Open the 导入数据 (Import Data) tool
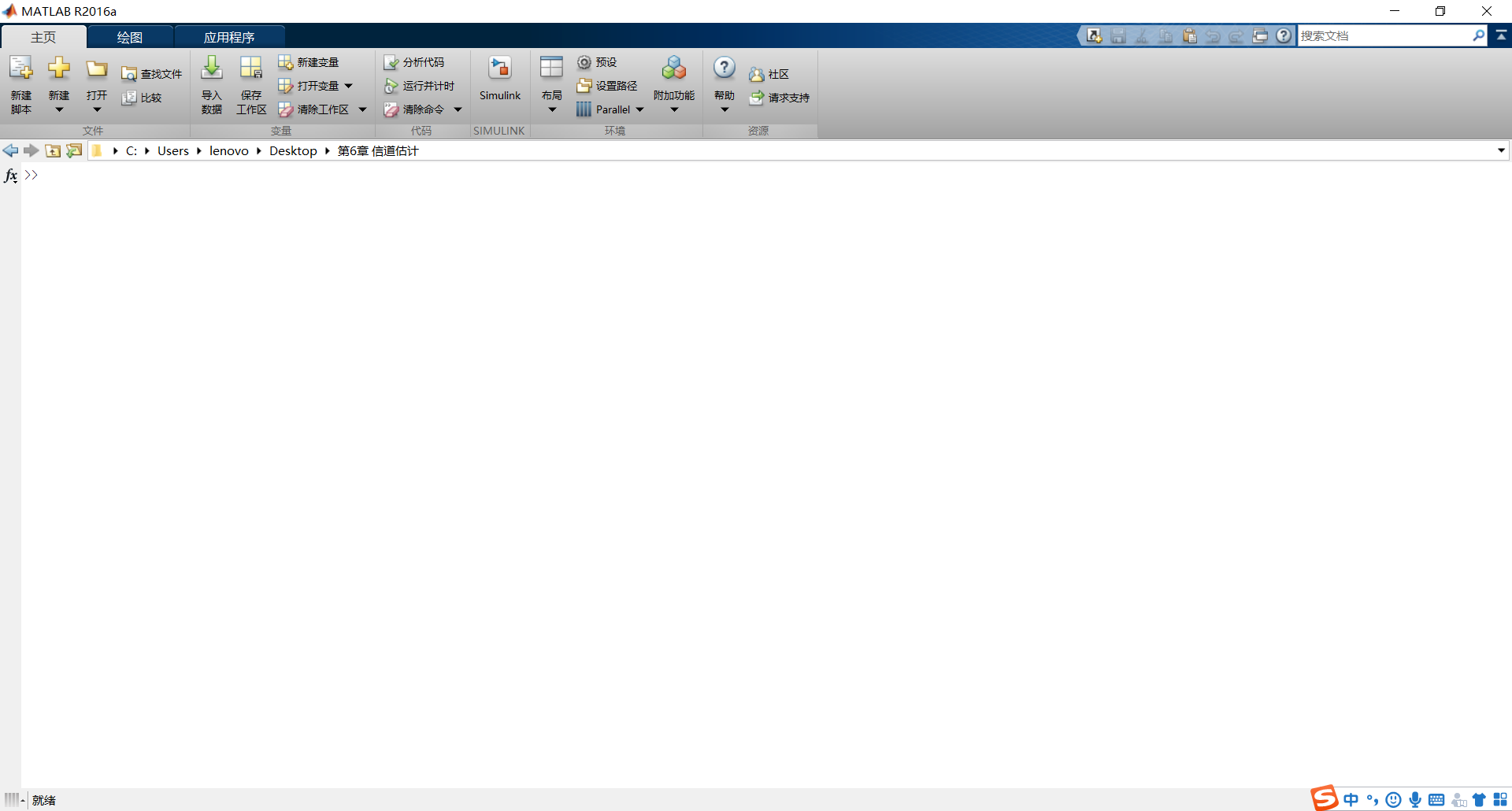The image size is (1512, 811). tap(210, 85)
